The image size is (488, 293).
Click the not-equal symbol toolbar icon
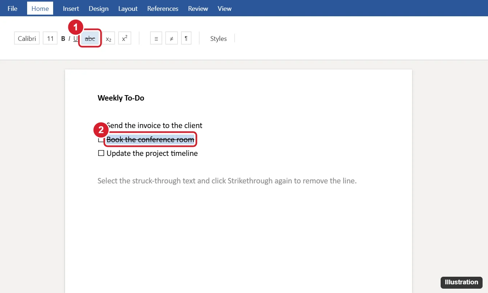point(172,38)
